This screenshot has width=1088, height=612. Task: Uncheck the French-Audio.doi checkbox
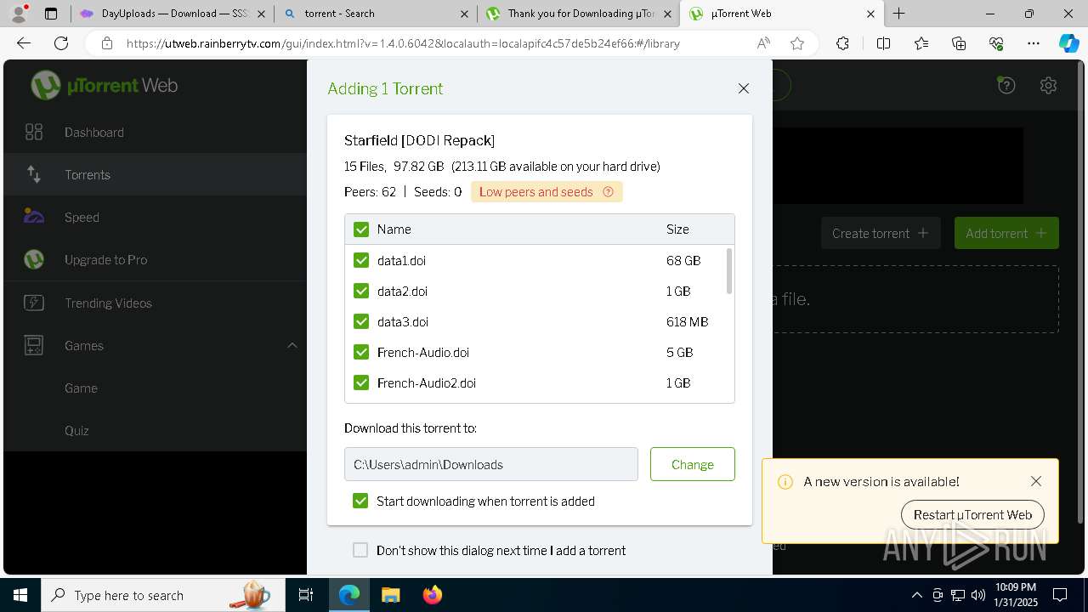click(x=361, y=352)
